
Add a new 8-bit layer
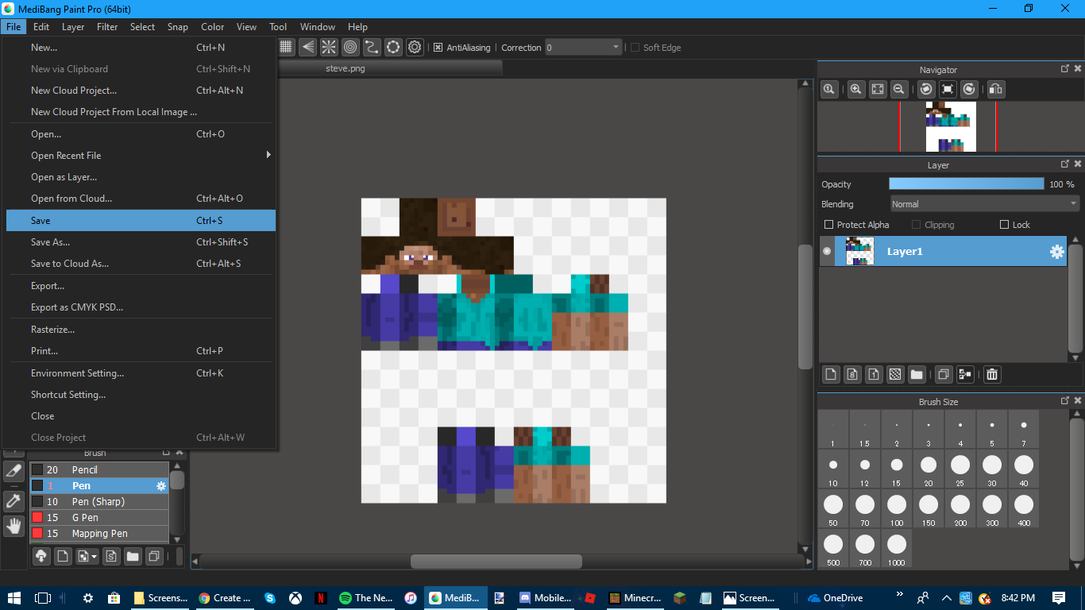point(851,374)
